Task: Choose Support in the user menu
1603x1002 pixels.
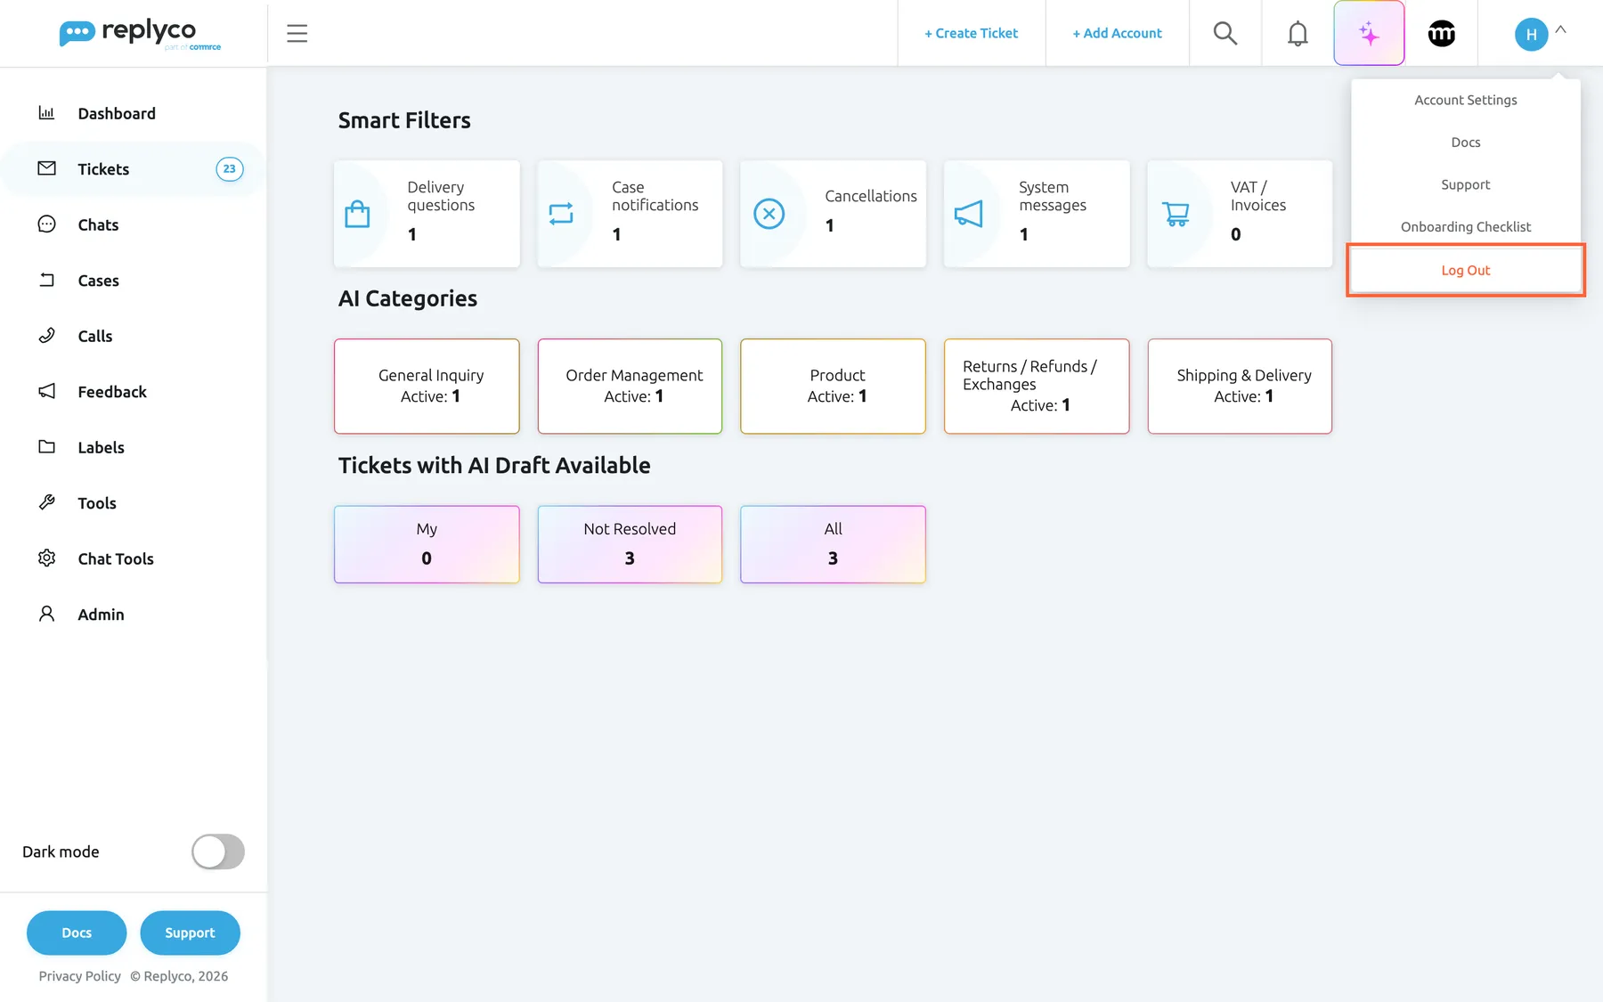Action: click(1466, 184)
